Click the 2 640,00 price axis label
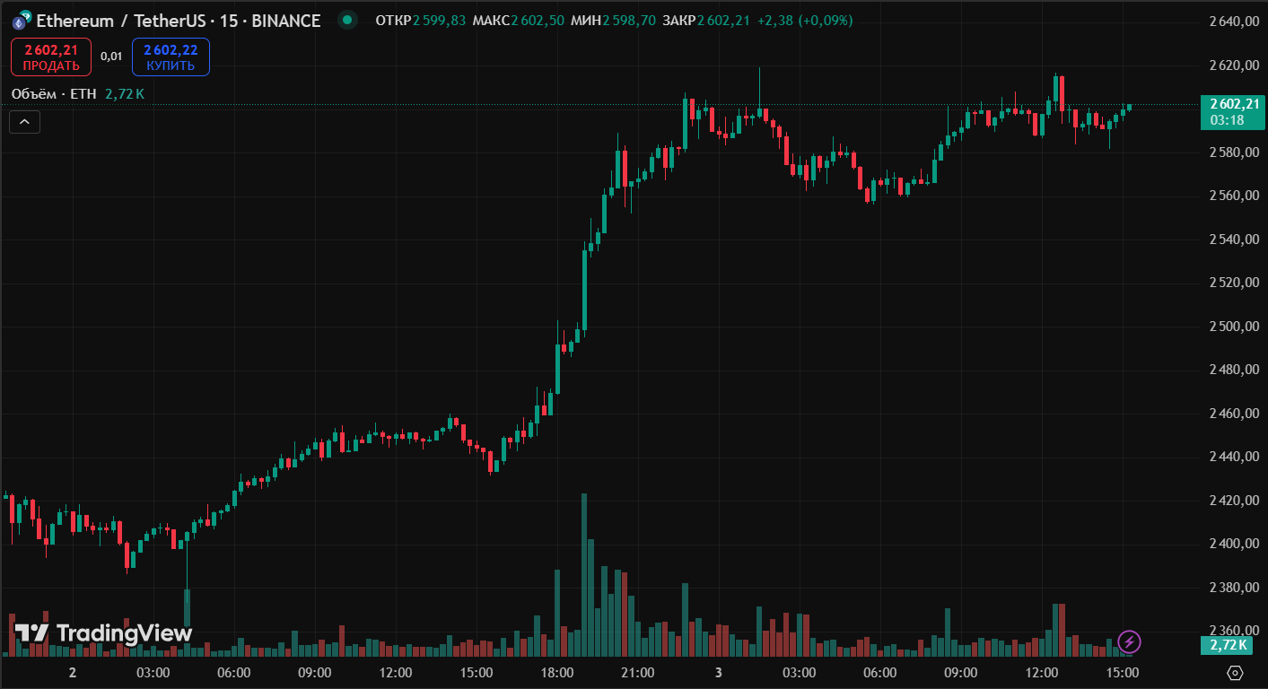 click(x=1234, y=22)
